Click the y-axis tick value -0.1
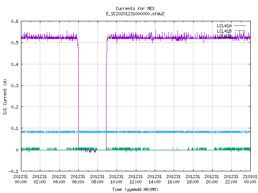Image resolution: width=258 pixels, height=193 pixels. [13, 171]
